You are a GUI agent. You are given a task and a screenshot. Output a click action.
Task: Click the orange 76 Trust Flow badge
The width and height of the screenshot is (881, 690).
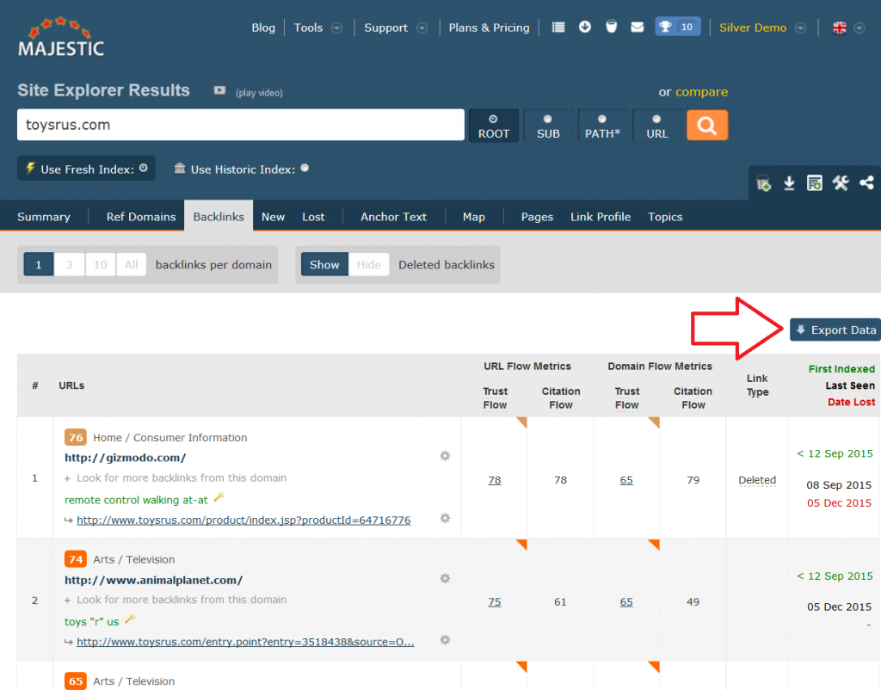click(76, 437)
